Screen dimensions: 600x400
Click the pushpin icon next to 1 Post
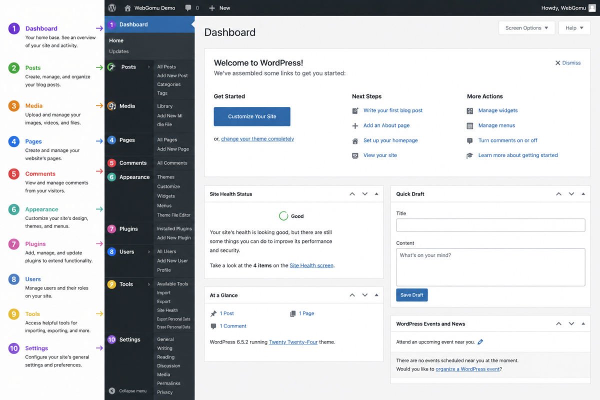pyautogui.click(x=213, y=313)
